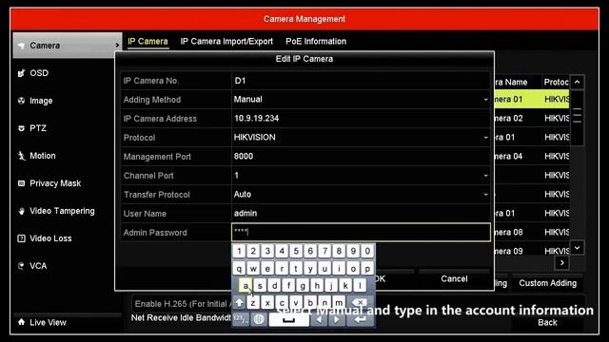Screen dimensions: 609x342
Task: Tap the space bar key
Action: point(289,319)
